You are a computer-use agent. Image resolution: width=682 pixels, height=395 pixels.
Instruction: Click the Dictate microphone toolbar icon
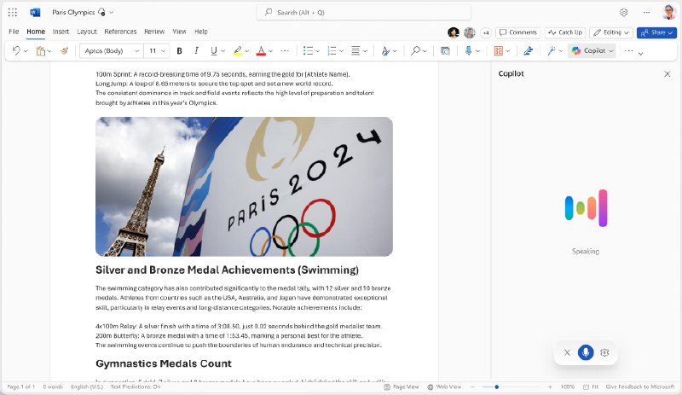click(468, 51)
